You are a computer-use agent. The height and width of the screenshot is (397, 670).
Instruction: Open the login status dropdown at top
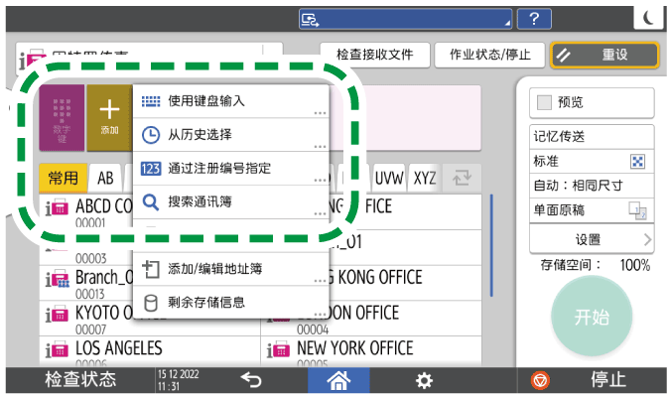[405, 17]
